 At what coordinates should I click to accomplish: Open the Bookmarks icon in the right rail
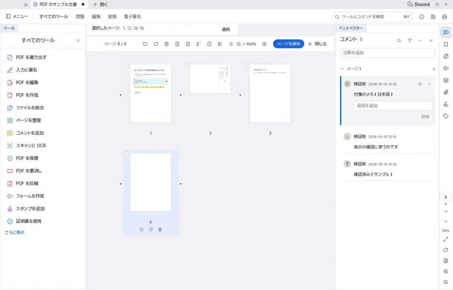(446, 44)
